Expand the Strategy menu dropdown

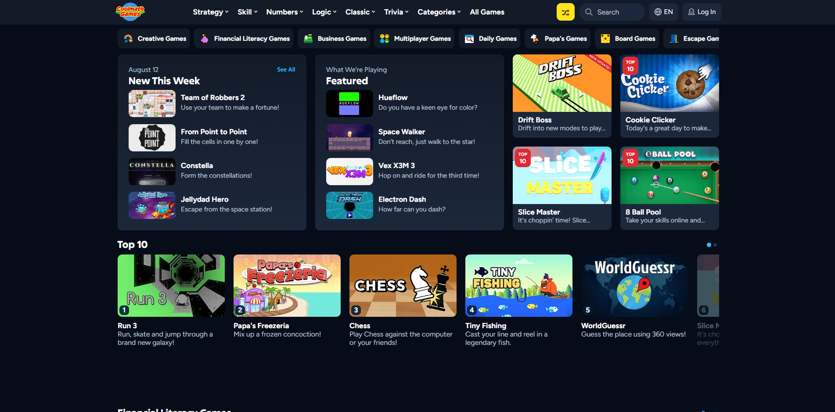click(x=211, y=12)
